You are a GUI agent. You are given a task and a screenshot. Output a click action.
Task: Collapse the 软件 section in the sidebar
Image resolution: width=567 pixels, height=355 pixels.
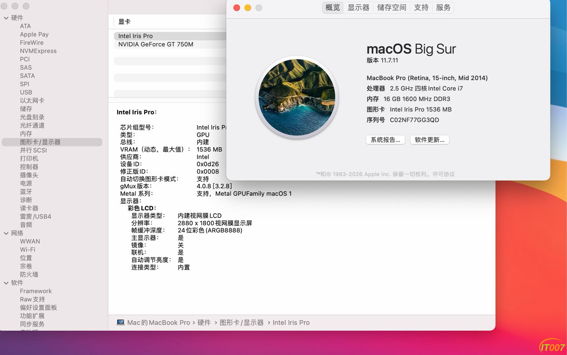click(x=6, y=283)
